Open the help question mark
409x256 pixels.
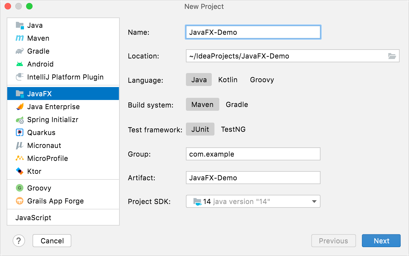19,241
